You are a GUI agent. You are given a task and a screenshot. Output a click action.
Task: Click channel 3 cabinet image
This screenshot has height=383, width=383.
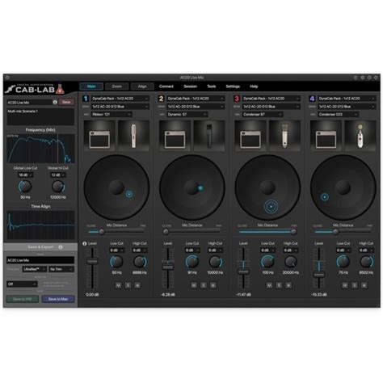[250, 135]
